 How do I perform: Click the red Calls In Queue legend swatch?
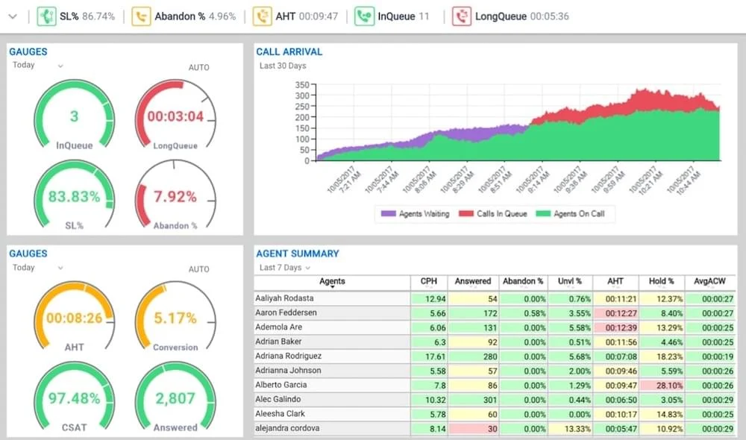466,213
